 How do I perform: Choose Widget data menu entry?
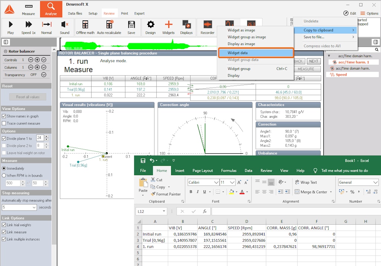point(256,53)
